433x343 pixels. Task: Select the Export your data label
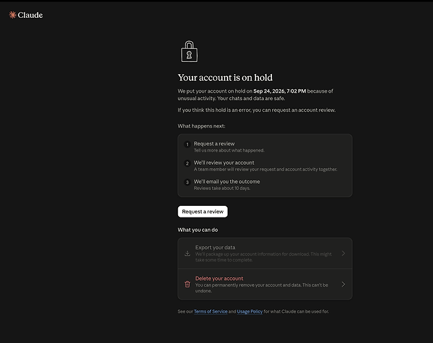click(215, 248)
